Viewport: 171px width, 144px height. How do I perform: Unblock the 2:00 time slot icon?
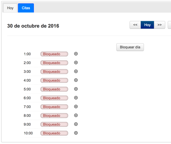click(76, 63)
